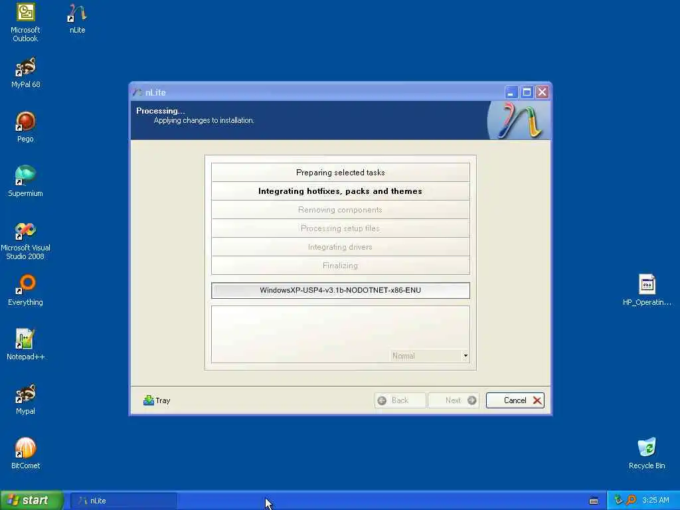680x510 pixels.
Task: Click 'Applying changes to installation.' text
Action: [x=204, y=120]
